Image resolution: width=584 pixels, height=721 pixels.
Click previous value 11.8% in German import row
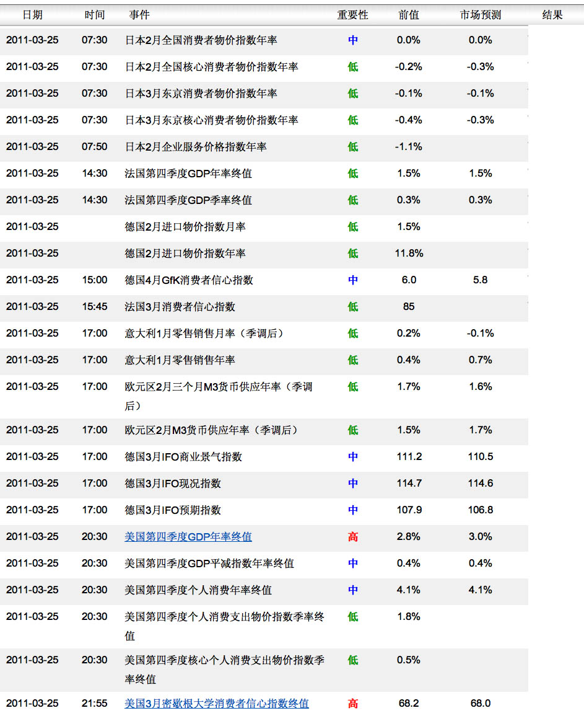409,254
